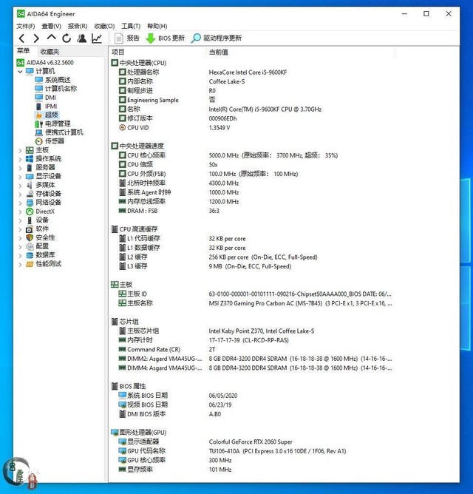
Task: Expand the 存储设备 tree node
Action: point(20,194)
